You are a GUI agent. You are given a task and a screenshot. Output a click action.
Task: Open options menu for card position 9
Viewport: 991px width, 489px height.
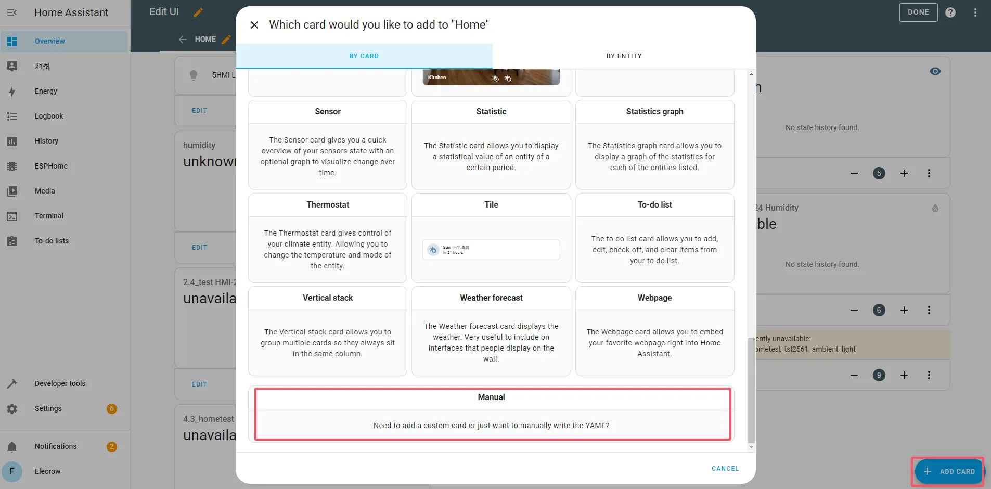pos(929,375)
